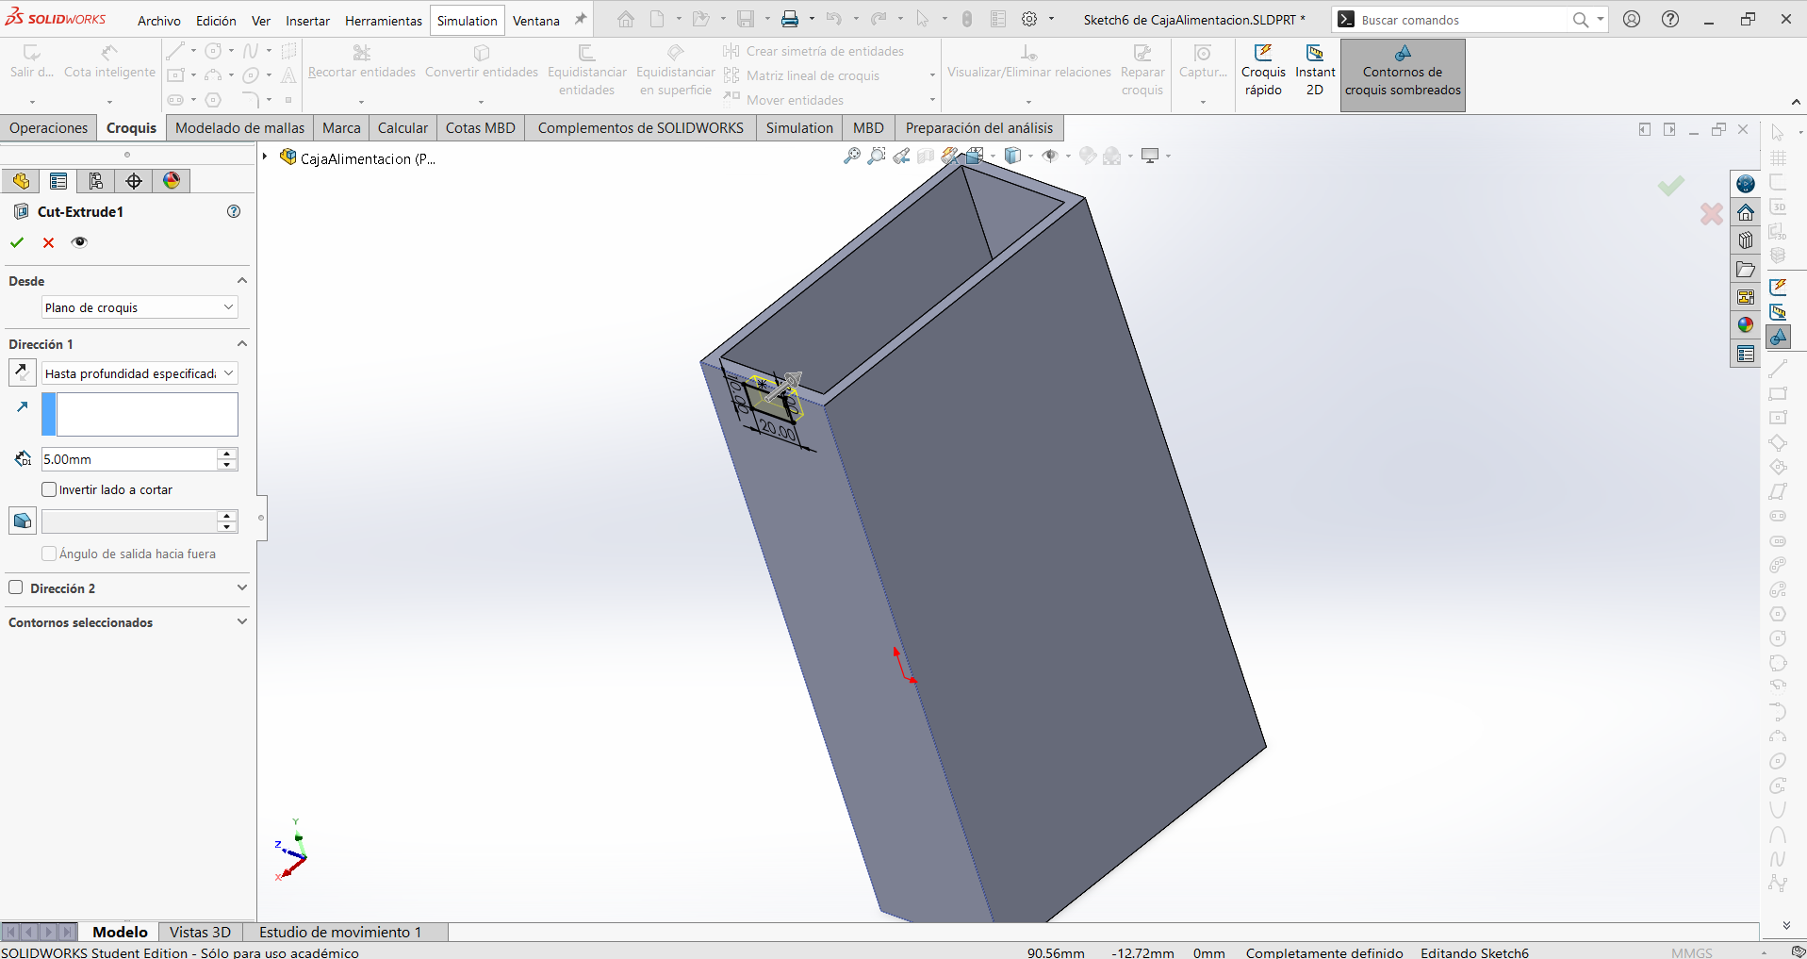This screenshot has height=959, width=1807.
Task: Switch to the Operaciones tab
Action: (x=48, y=128)
